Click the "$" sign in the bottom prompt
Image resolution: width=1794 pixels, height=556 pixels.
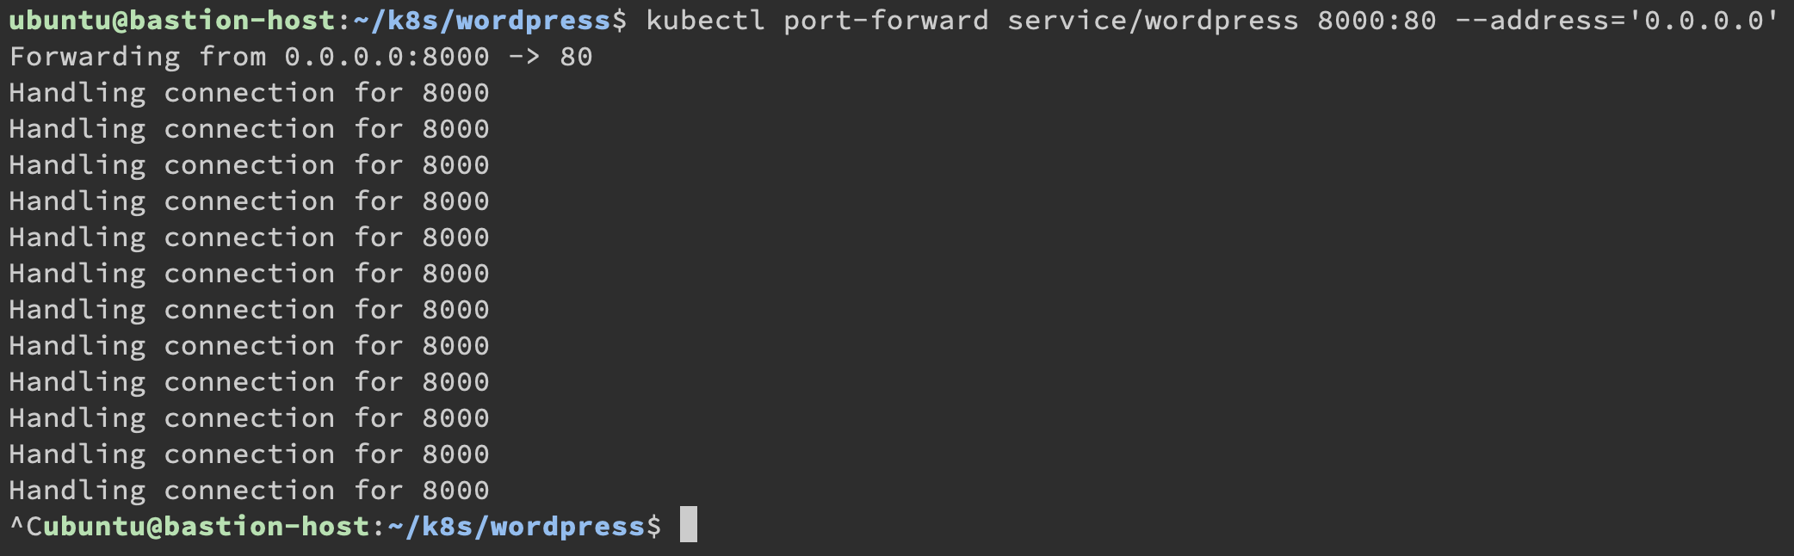pyautogui.click(x=654, y=526)
